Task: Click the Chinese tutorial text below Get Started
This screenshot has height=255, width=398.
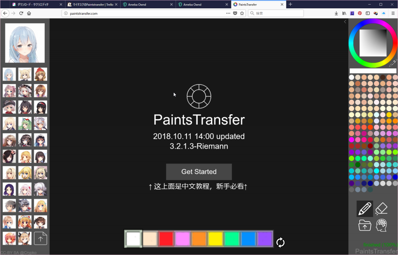Action: [x=198, y=187]
